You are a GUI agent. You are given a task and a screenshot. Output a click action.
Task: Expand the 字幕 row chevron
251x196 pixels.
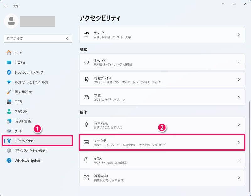tap(239, 98)
